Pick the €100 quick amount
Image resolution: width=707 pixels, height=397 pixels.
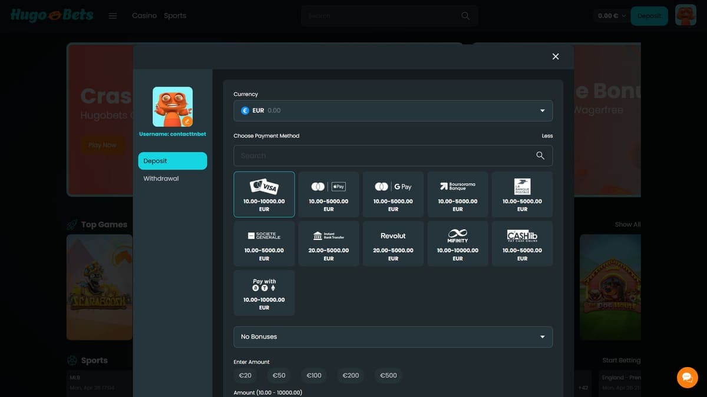[x=314, y=375]
